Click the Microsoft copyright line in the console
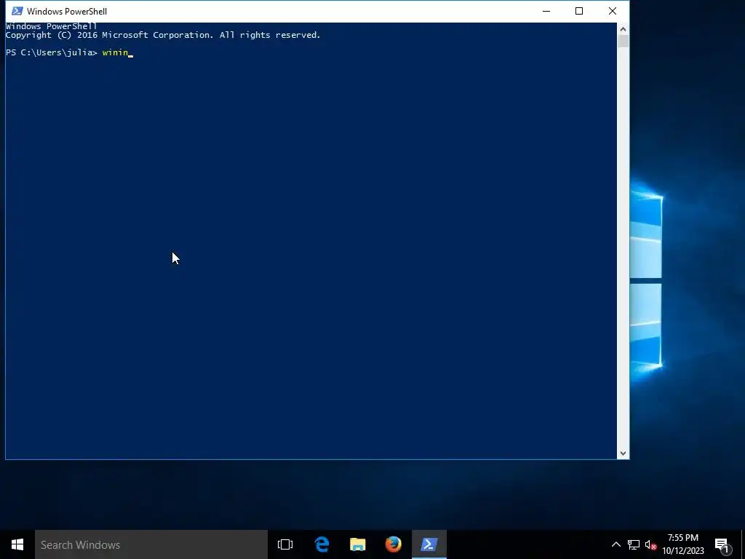745x559 pixels. coord(163,35)
